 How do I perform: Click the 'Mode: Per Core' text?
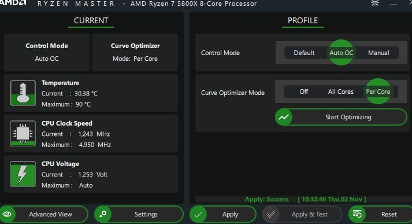[x=135, y=58]
